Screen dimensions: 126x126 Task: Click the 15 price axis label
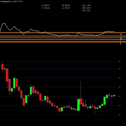click(120, 106)
